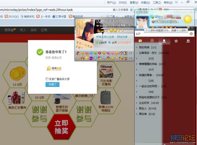
Task: Switch to the groups tab icon in QQ
Action: coord(188,41)
